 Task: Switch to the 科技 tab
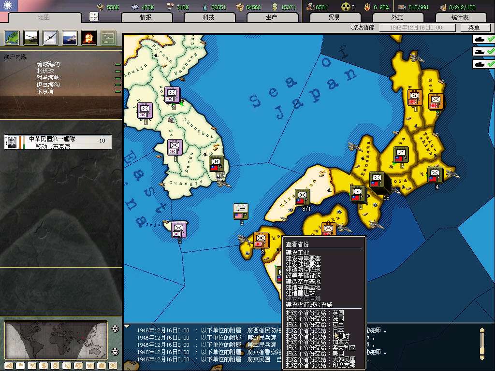point(208,17)
